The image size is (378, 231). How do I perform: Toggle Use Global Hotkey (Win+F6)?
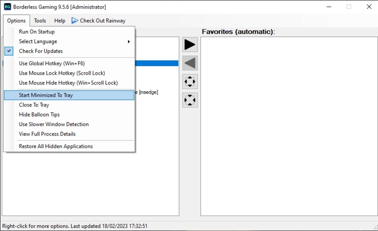pyautogui.click(x=52, y=64)
